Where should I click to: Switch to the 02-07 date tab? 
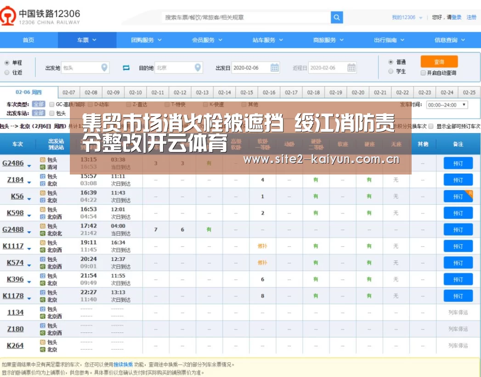click(69, 92)
